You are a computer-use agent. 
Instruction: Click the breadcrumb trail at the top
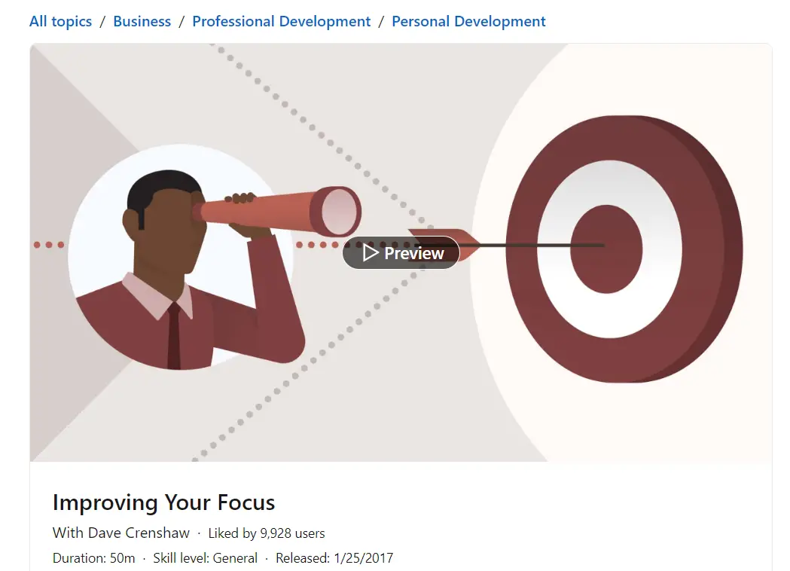click(286, 21)
